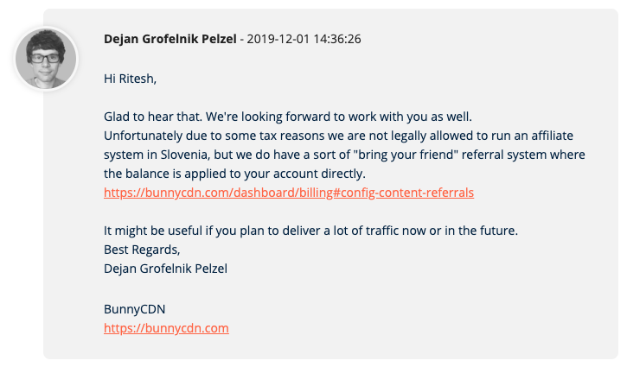Open the https://bunnycdn.com signature link

pyautogui.click(x=165, y=328)
